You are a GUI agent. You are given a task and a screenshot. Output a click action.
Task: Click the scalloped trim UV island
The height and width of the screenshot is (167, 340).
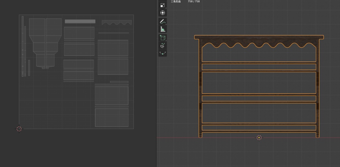click(117, 22)
